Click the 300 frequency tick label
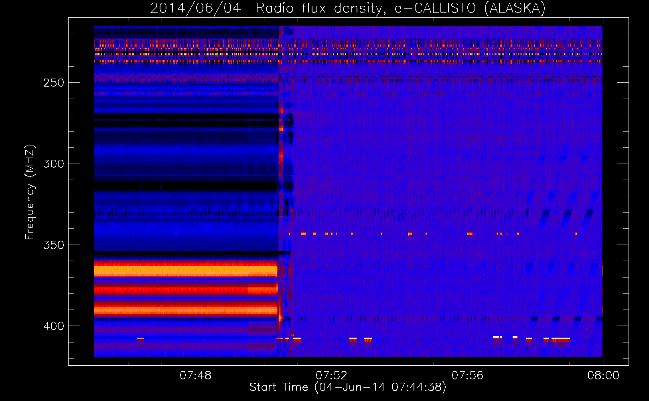649x401 pixels. tap(54, 164)
